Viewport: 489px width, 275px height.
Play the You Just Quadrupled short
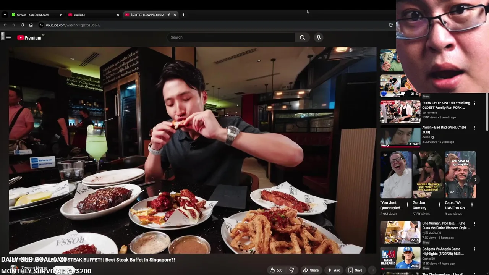point(396,175)
